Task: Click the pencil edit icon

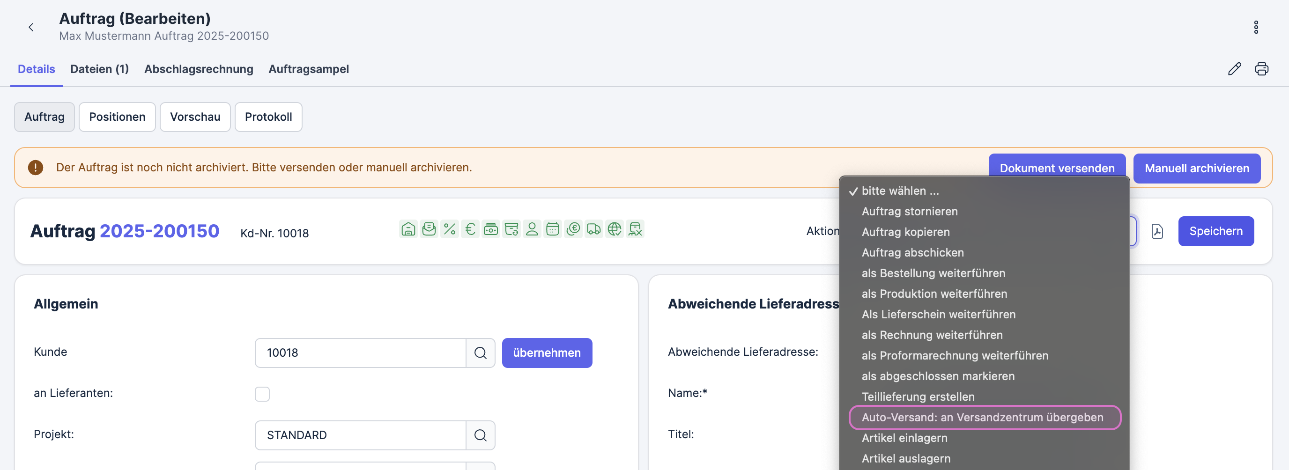Action: tap(1235, 69)
